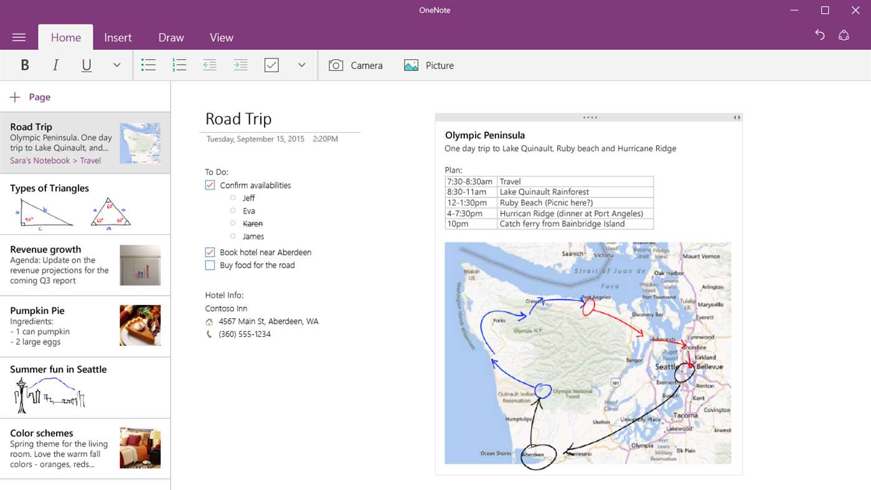Open the Insert tab
Screen dimensions: 871x490
pyautogui.click(x=118, y=37)
